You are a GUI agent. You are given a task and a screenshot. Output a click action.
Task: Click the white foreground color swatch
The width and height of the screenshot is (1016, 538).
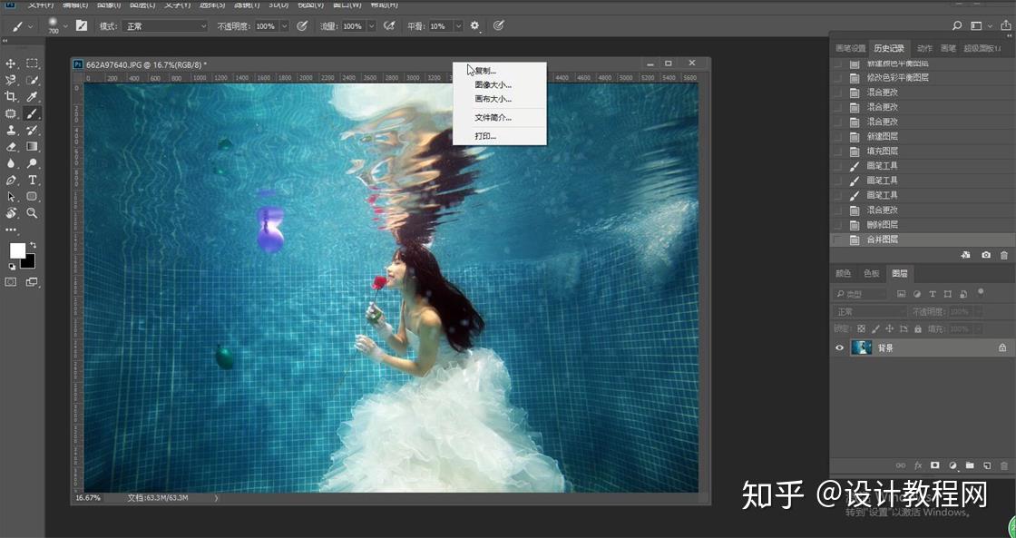click(17, 250)
